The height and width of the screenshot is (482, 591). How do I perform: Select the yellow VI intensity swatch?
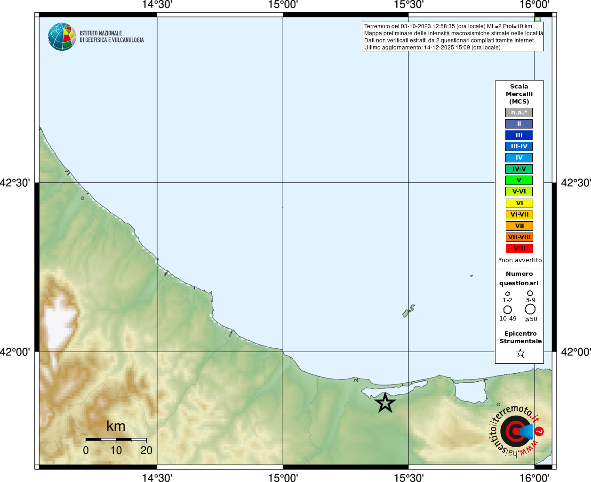pos(519,203)
